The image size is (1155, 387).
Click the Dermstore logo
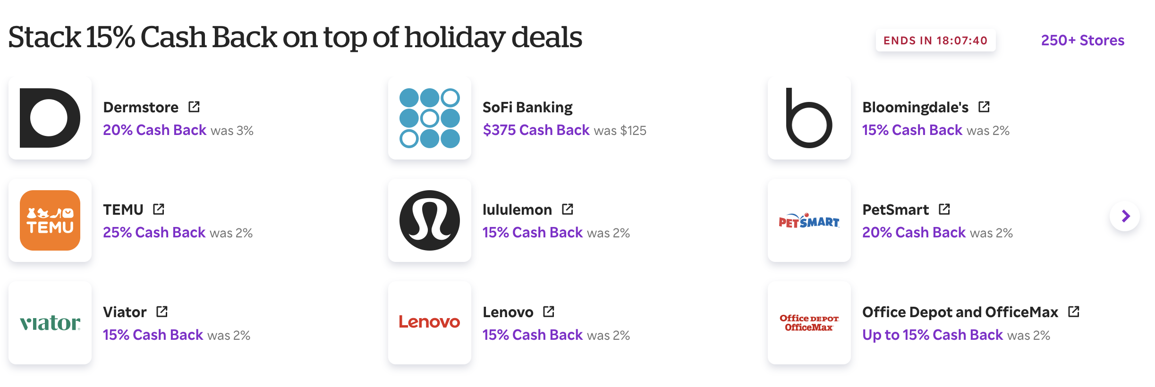click(x=50, y=118)
